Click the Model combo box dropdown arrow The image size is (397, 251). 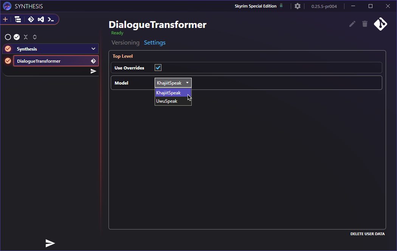click(x=188, y=83)
